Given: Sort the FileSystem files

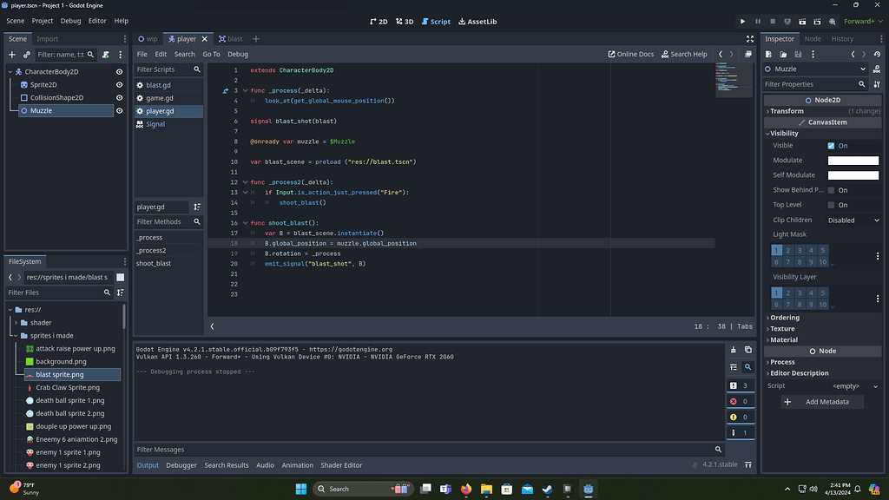Looking at the screenshot, I should coord(120,293).
